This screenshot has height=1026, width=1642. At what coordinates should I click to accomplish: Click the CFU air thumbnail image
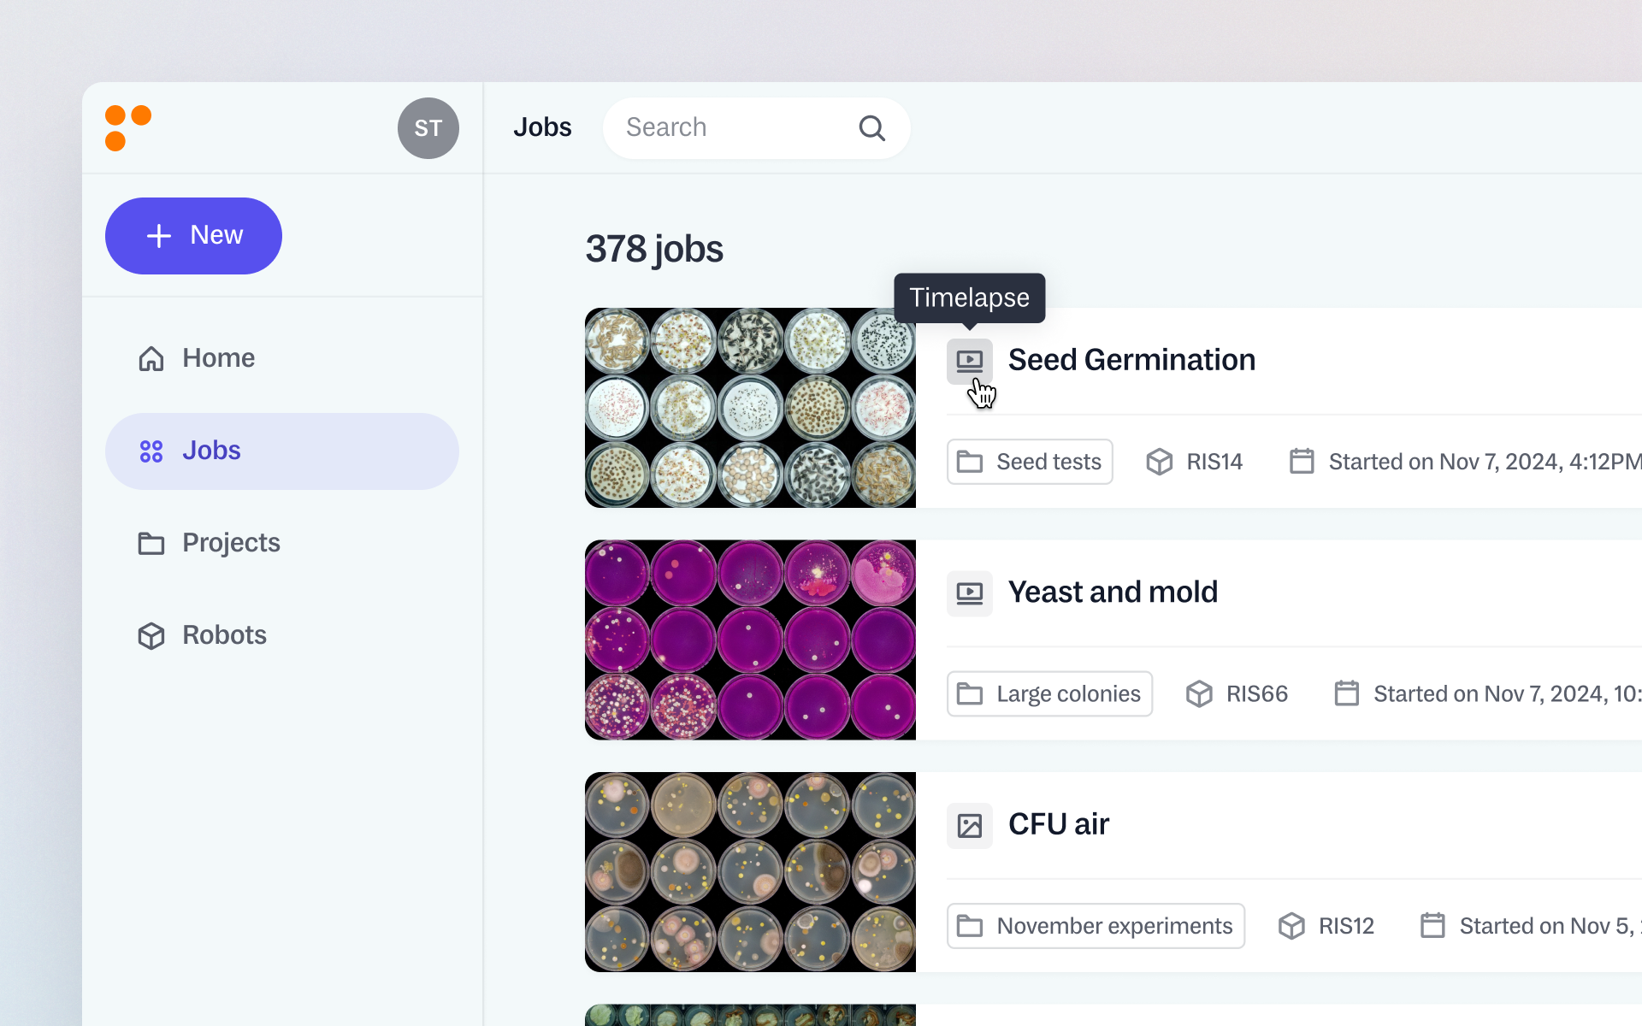coord(751,871)
